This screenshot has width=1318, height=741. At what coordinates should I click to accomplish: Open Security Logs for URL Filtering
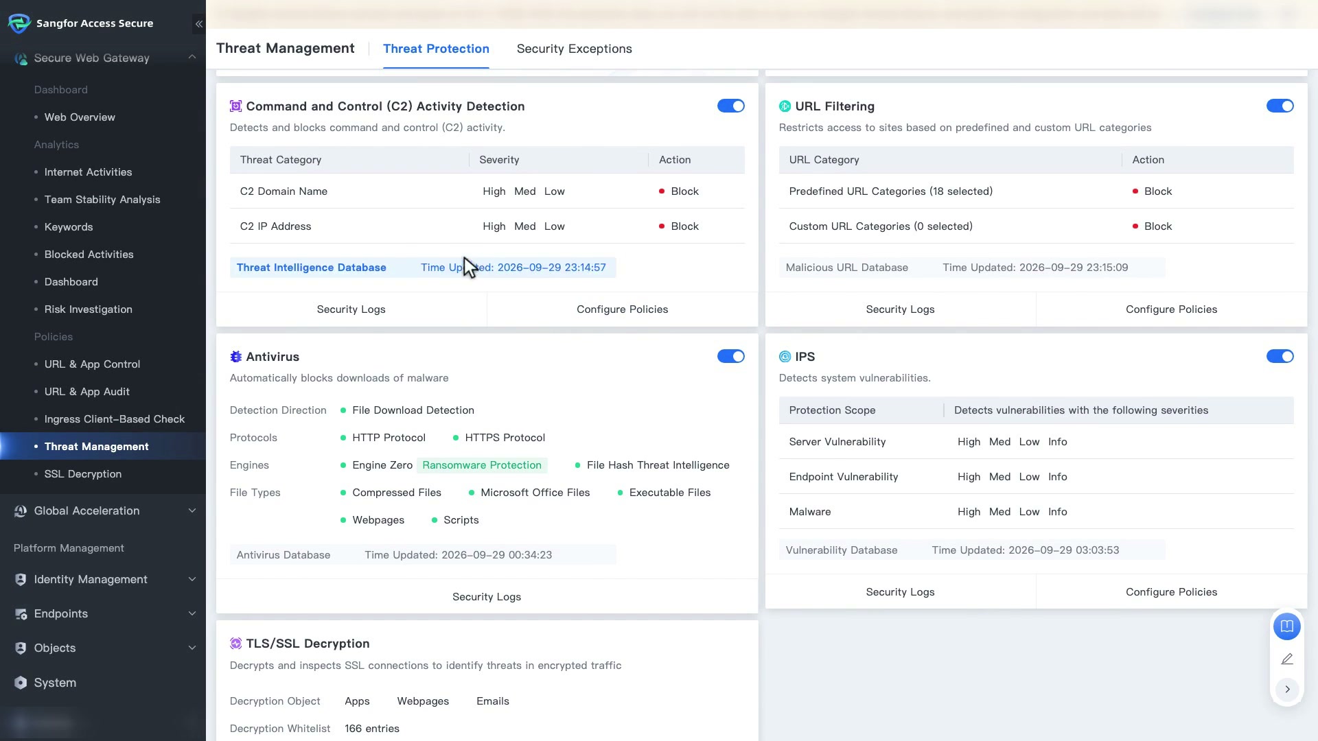(x=901, y=309)
